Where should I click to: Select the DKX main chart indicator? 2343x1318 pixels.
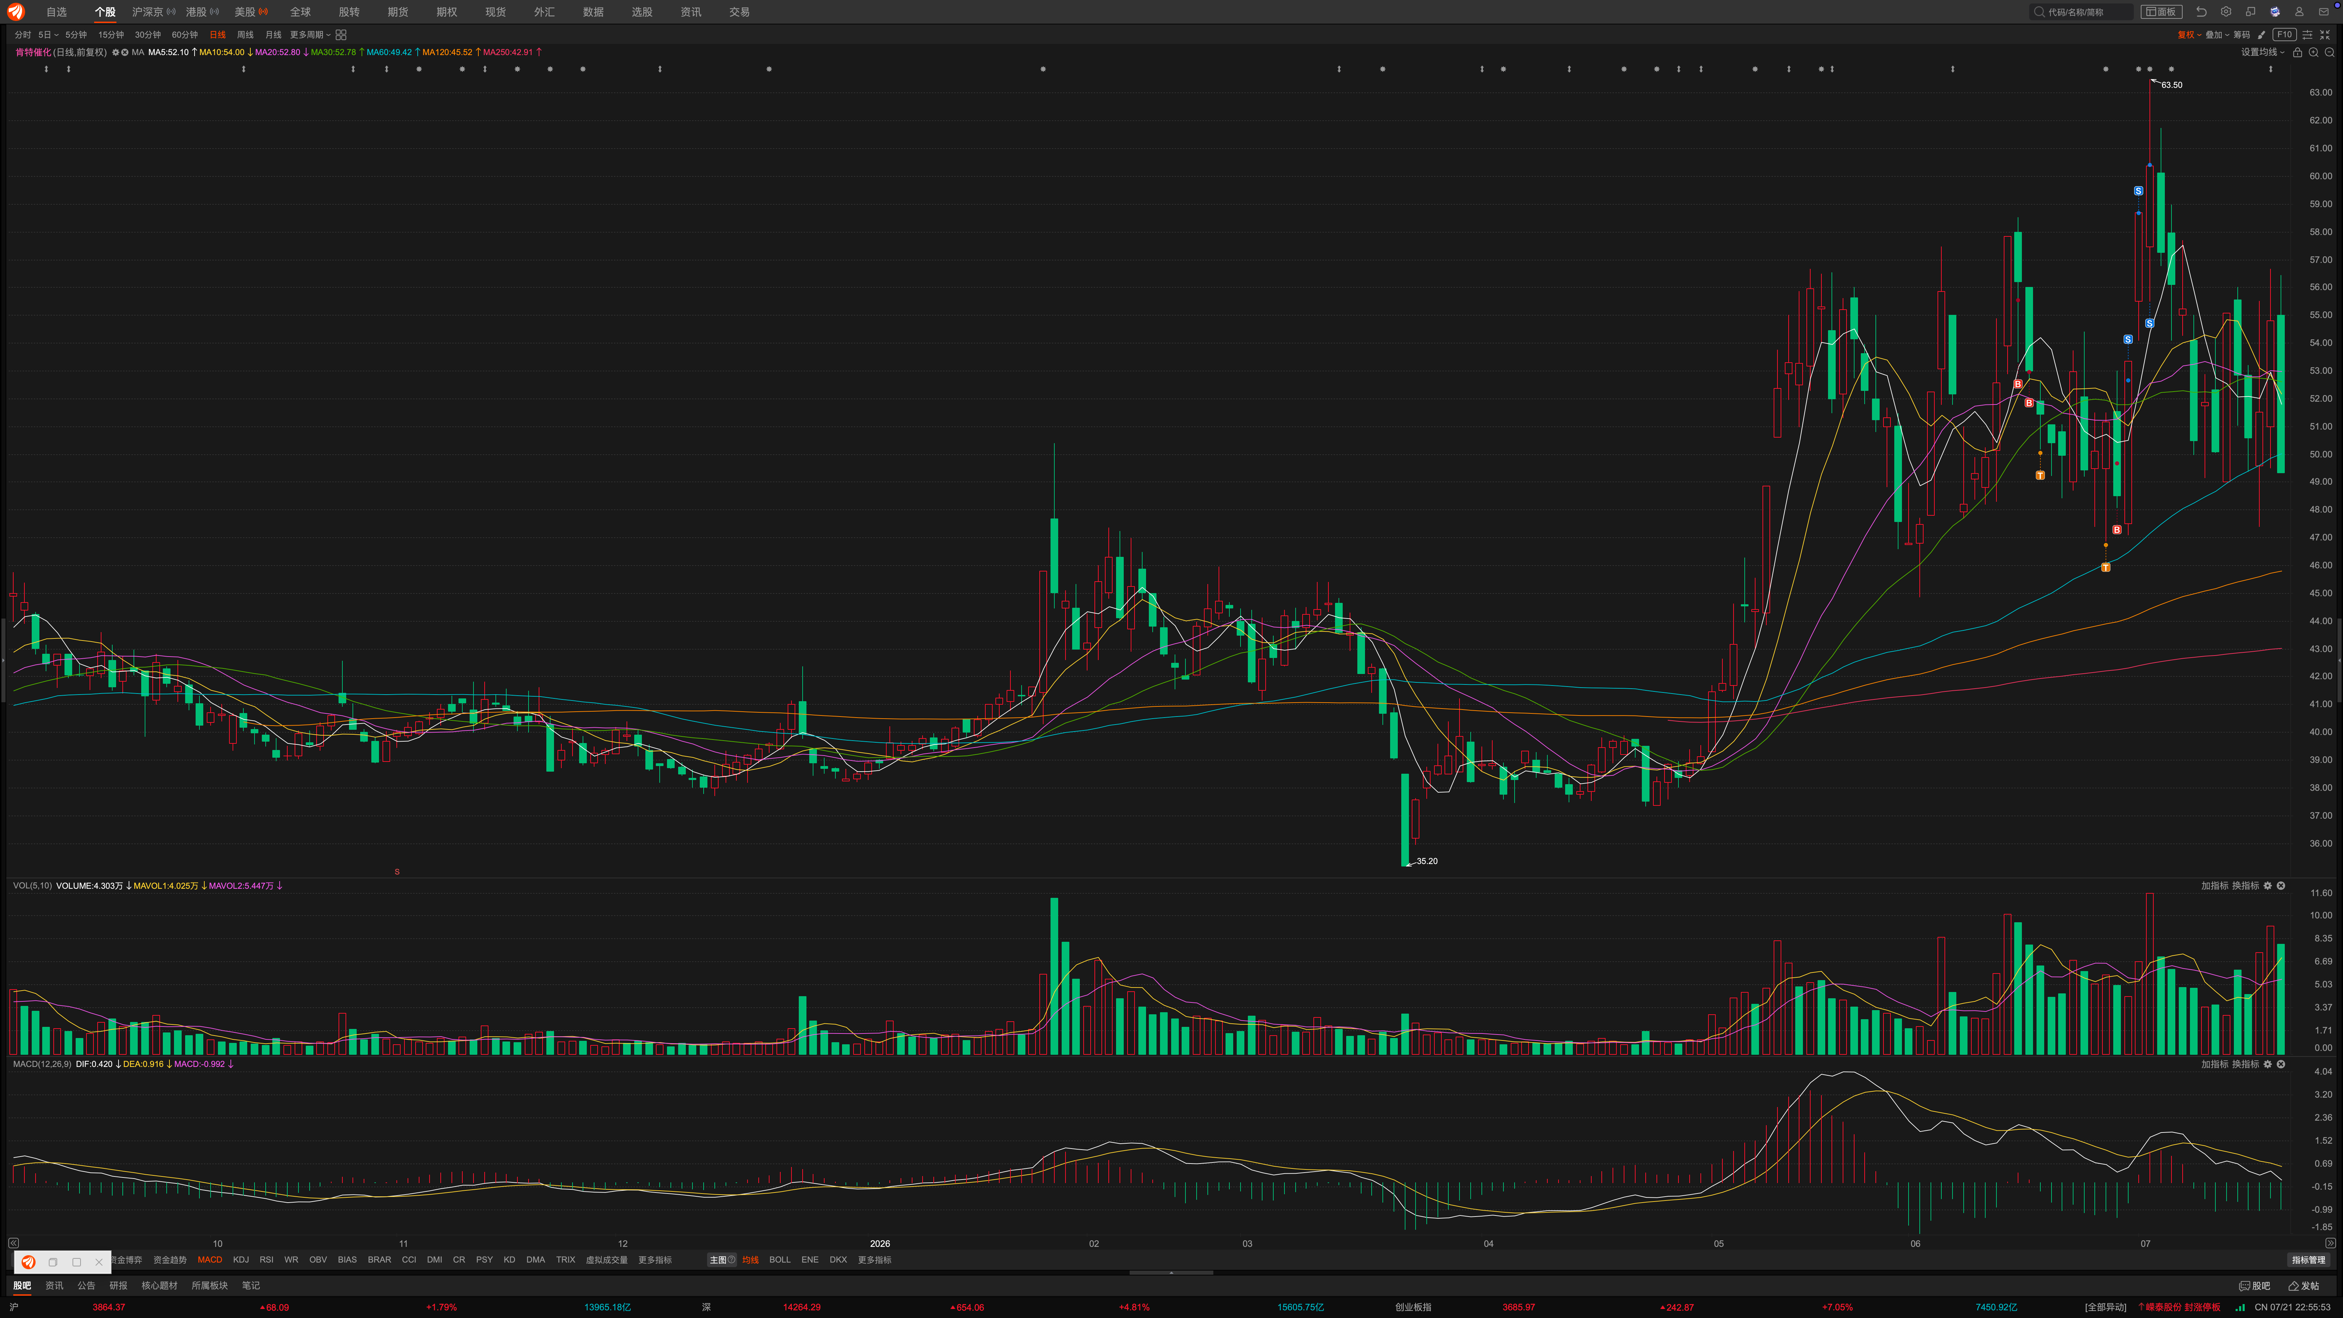pos(838,1260)
